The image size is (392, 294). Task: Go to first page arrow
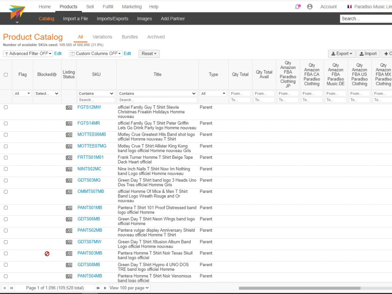click(x=4, y=288)
